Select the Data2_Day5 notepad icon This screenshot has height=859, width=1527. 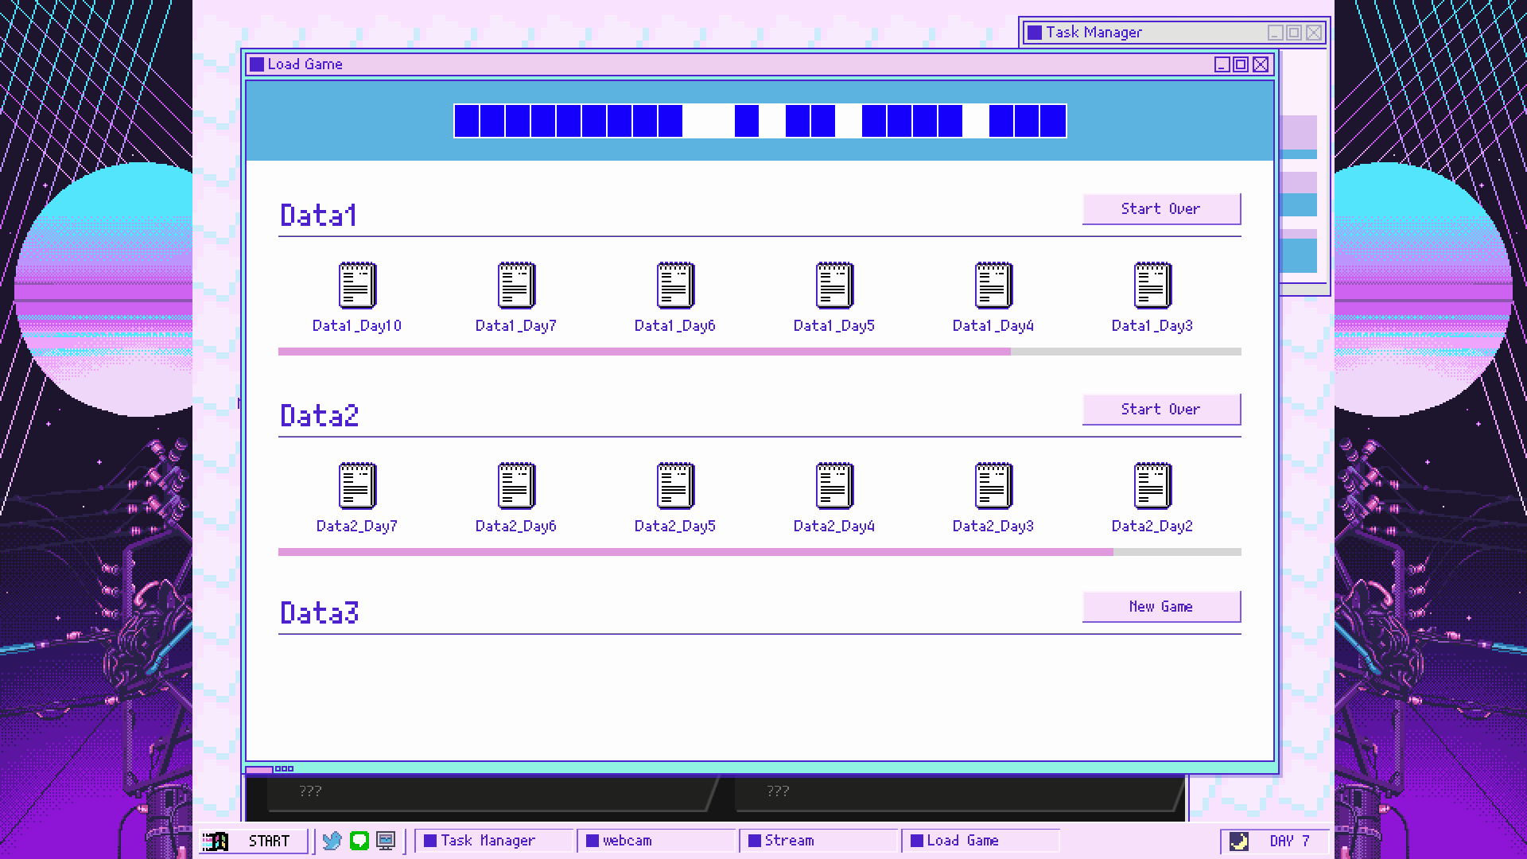tap(675, 486)
